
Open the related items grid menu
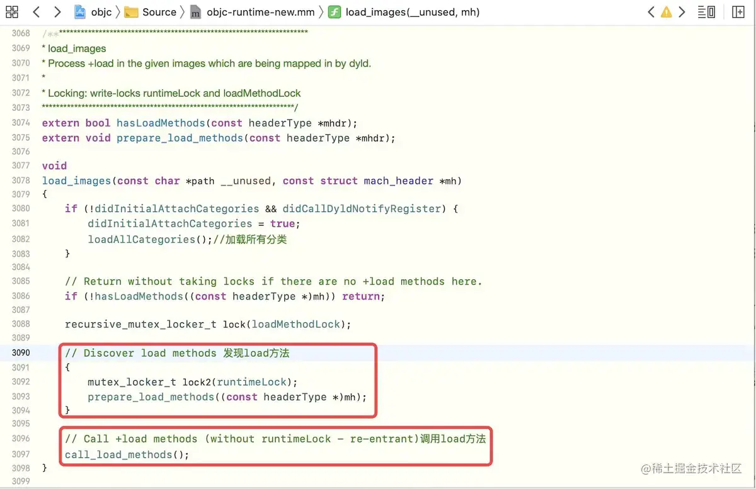pos(12,11)
